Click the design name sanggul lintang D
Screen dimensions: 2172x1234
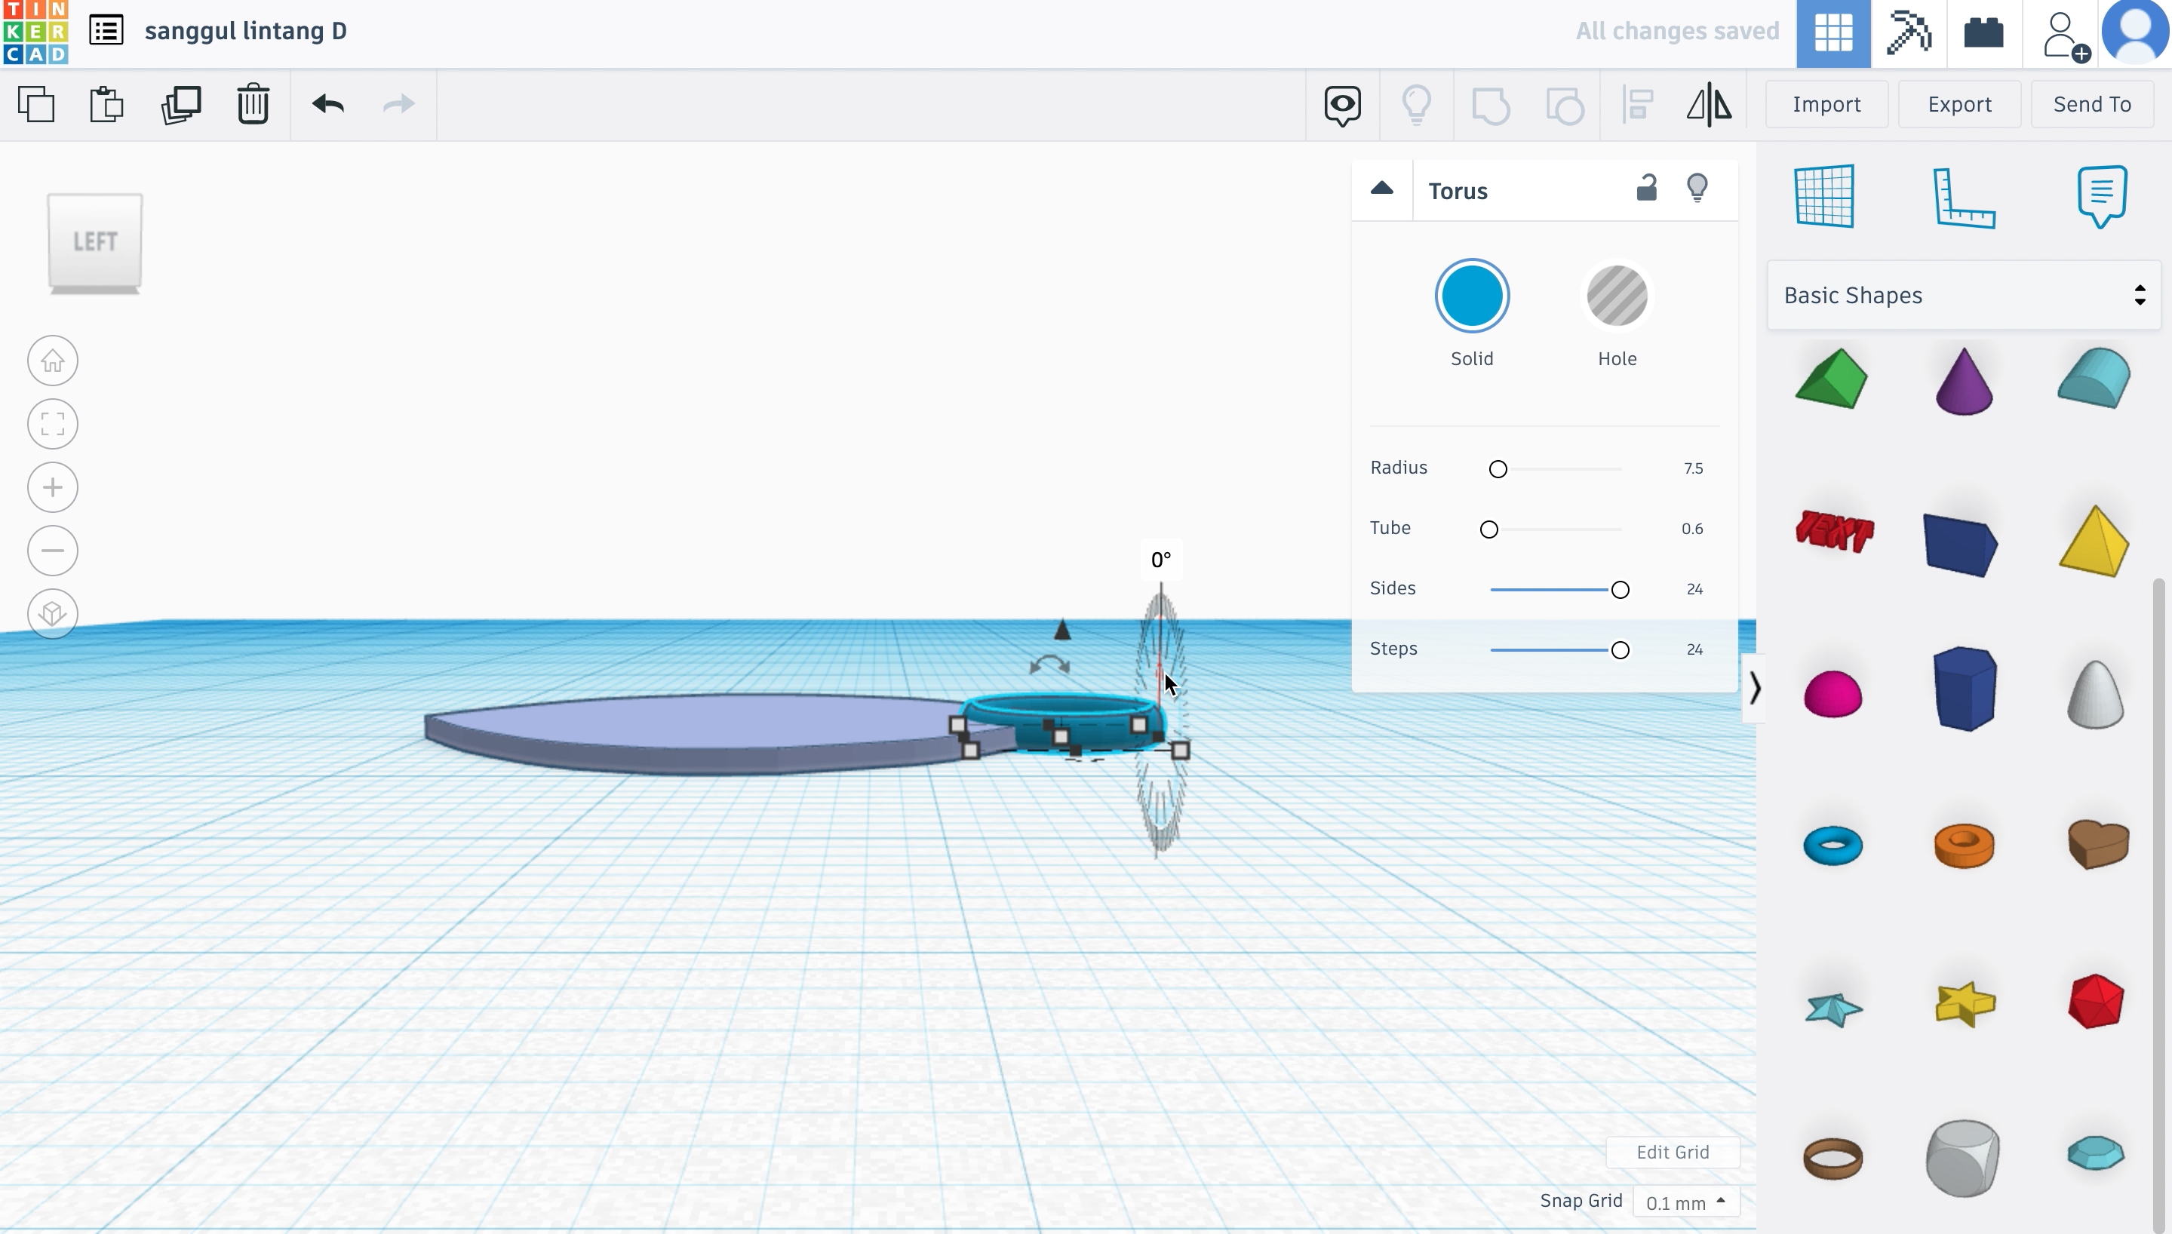pos(246,32)
